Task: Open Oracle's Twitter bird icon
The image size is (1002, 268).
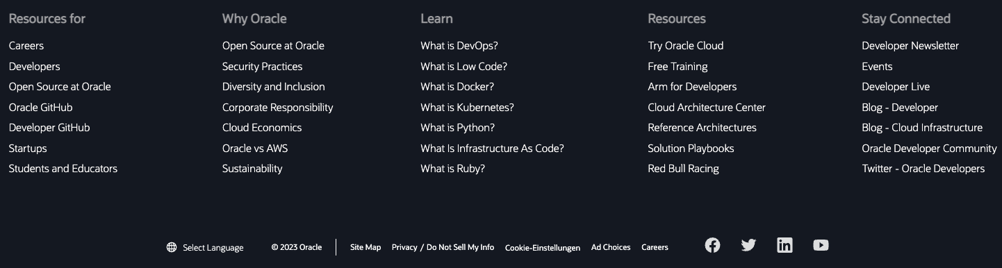Action: point(748,245)
